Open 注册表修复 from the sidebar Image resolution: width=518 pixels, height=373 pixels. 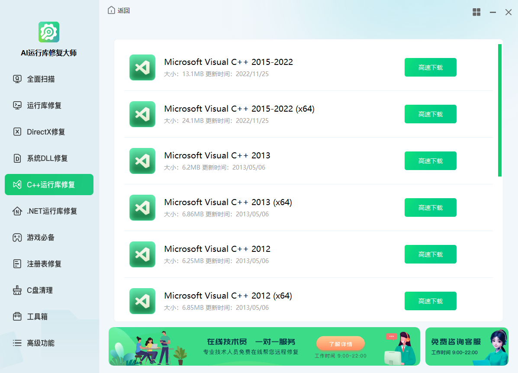pyautogui.click(x=44, y=264)
